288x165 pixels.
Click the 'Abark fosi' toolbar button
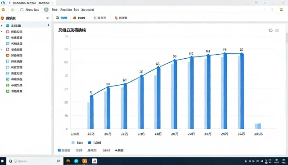[x=30, y=9]
